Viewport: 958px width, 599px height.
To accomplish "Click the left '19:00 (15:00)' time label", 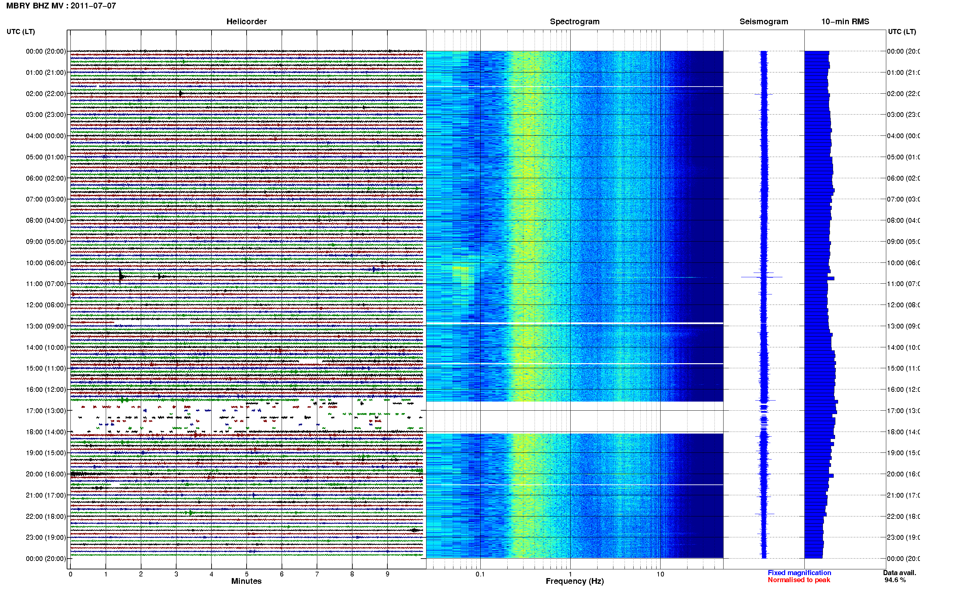I will (46, 453).
